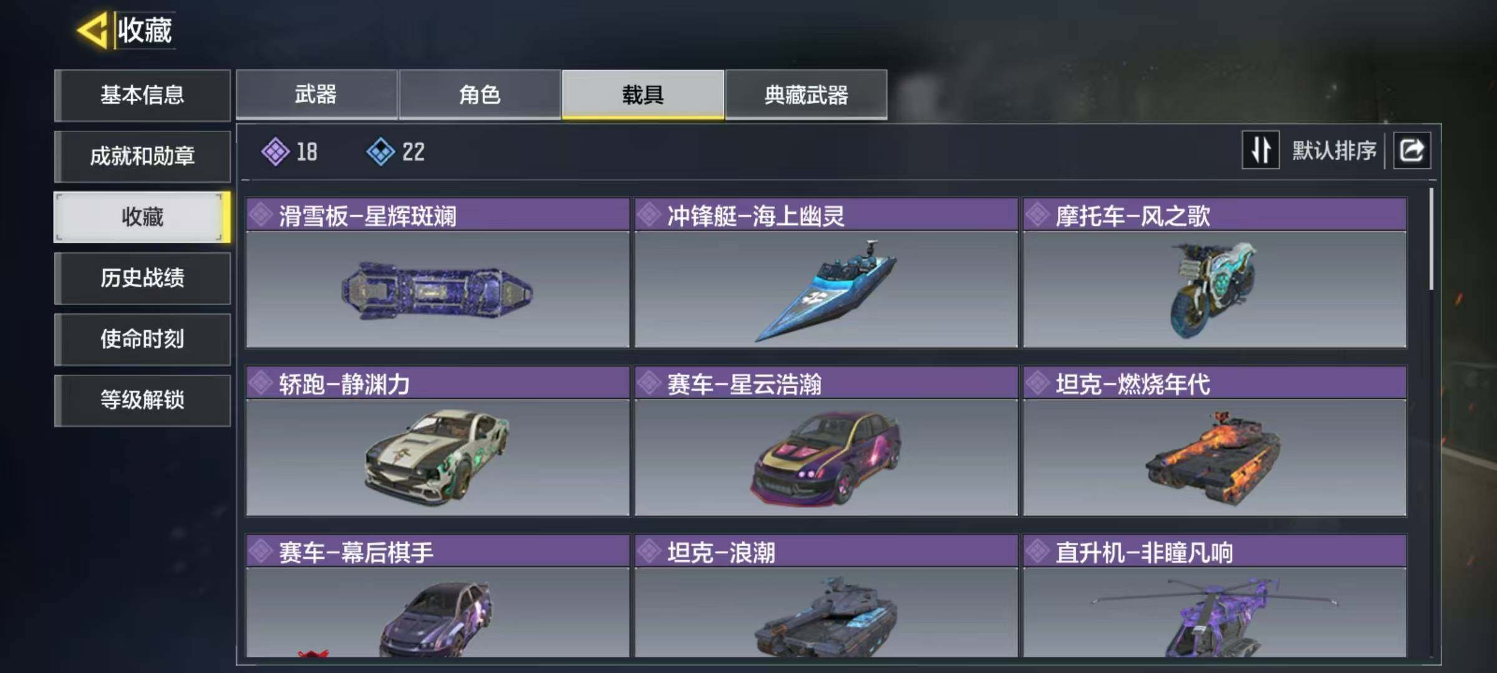Click the yellow back arrow icon
Viewport: 1497px width, 673px height.
[x=92, y=30]
